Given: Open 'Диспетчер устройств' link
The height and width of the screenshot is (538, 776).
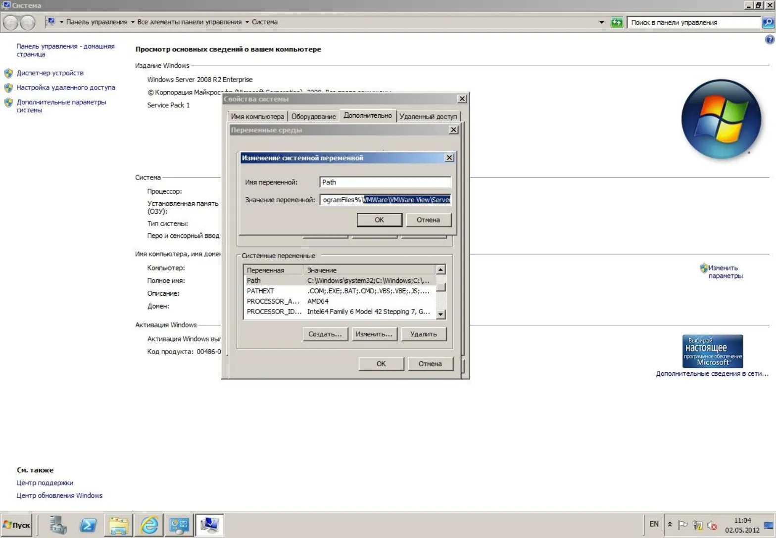Looking at the screenshot, I should click(x=50, y=73).
